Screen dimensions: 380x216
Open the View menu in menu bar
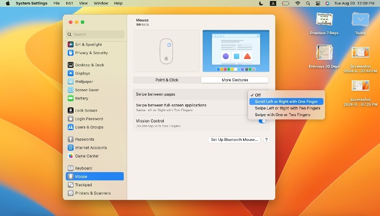pos(83,3)
